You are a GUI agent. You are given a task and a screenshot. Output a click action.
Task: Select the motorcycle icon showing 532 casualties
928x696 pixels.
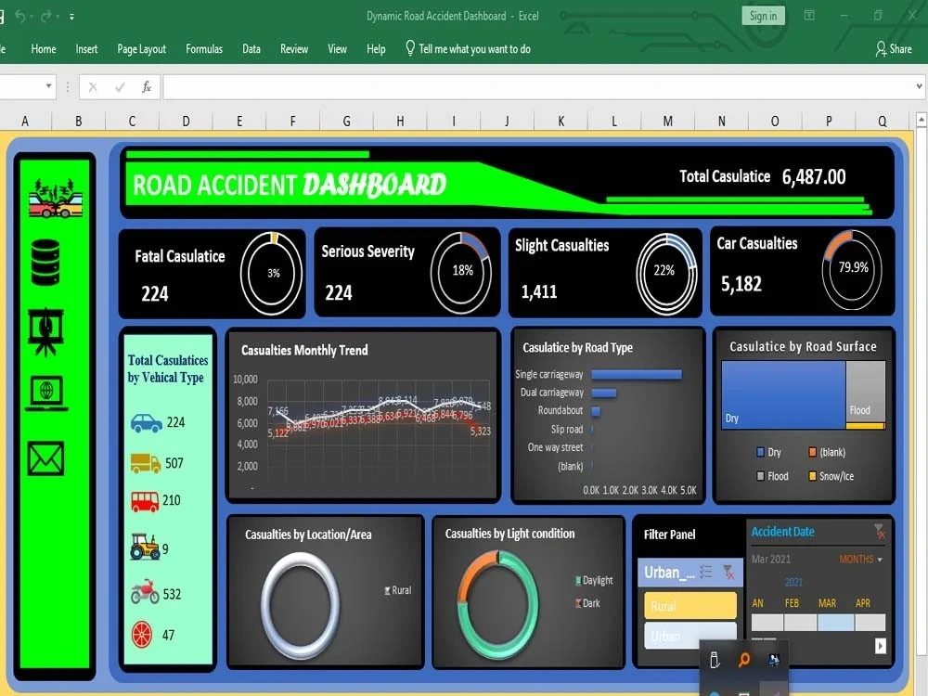[x=147, y=593]
